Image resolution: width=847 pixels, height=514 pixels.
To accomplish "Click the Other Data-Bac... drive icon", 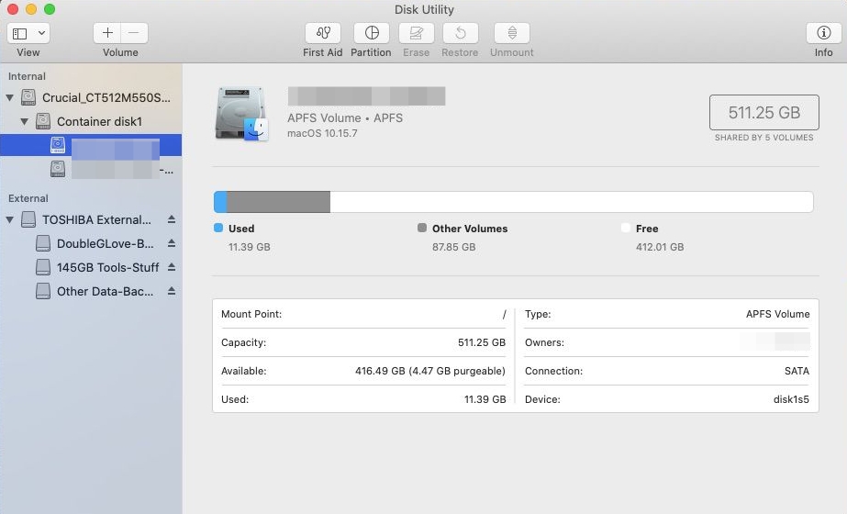I will click(43, 291).
